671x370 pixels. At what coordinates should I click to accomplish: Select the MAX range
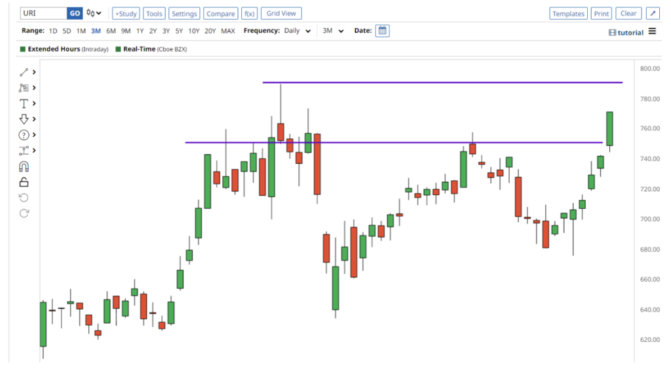coord(228,31)
